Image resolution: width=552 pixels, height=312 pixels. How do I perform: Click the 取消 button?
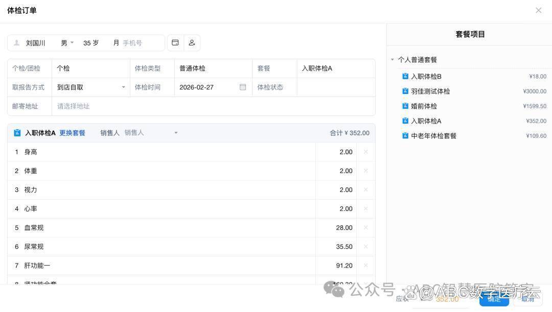(528, 299)
